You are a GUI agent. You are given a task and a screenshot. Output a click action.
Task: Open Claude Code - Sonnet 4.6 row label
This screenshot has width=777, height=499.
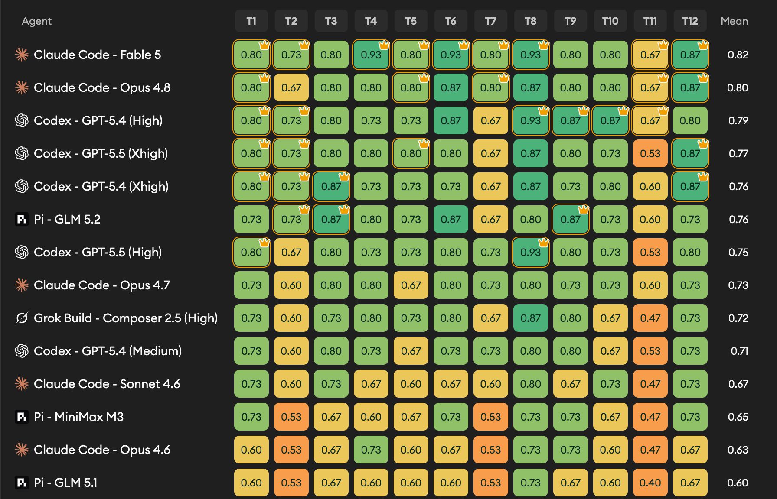[107, 384]
